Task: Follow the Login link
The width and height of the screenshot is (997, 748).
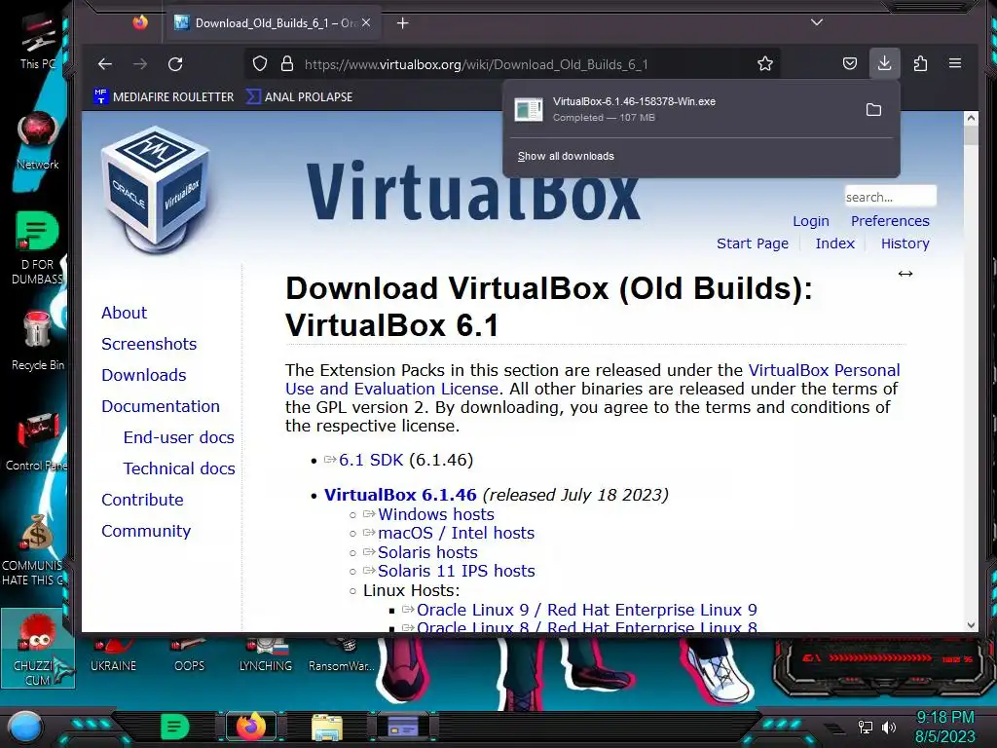Action: (811, 221)
